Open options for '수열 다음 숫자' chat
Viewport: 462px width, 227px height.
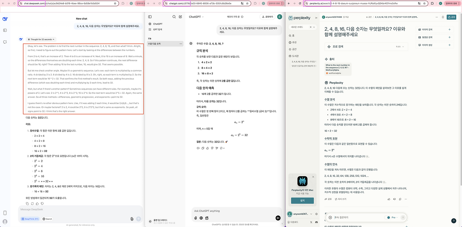(x=181, y=44)
